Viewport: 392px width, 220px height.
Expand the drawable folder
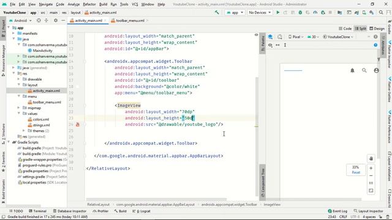point(19,79)
